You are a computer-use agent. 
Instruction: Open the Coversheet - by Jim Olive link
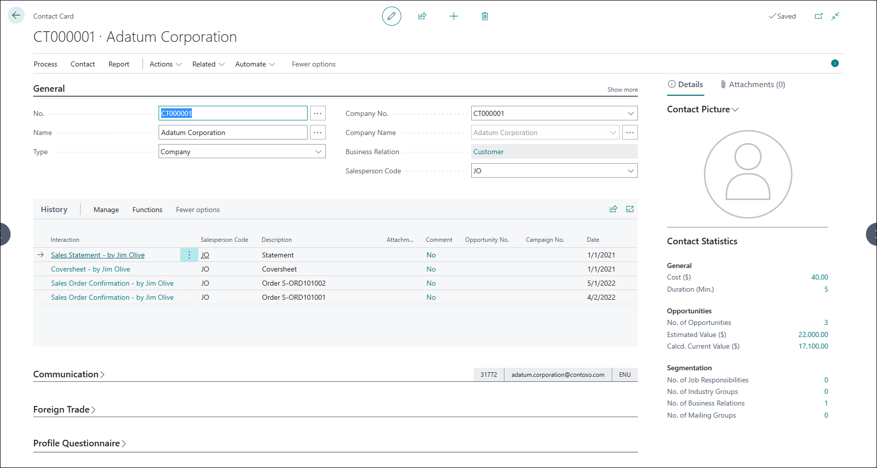[91, 269]
